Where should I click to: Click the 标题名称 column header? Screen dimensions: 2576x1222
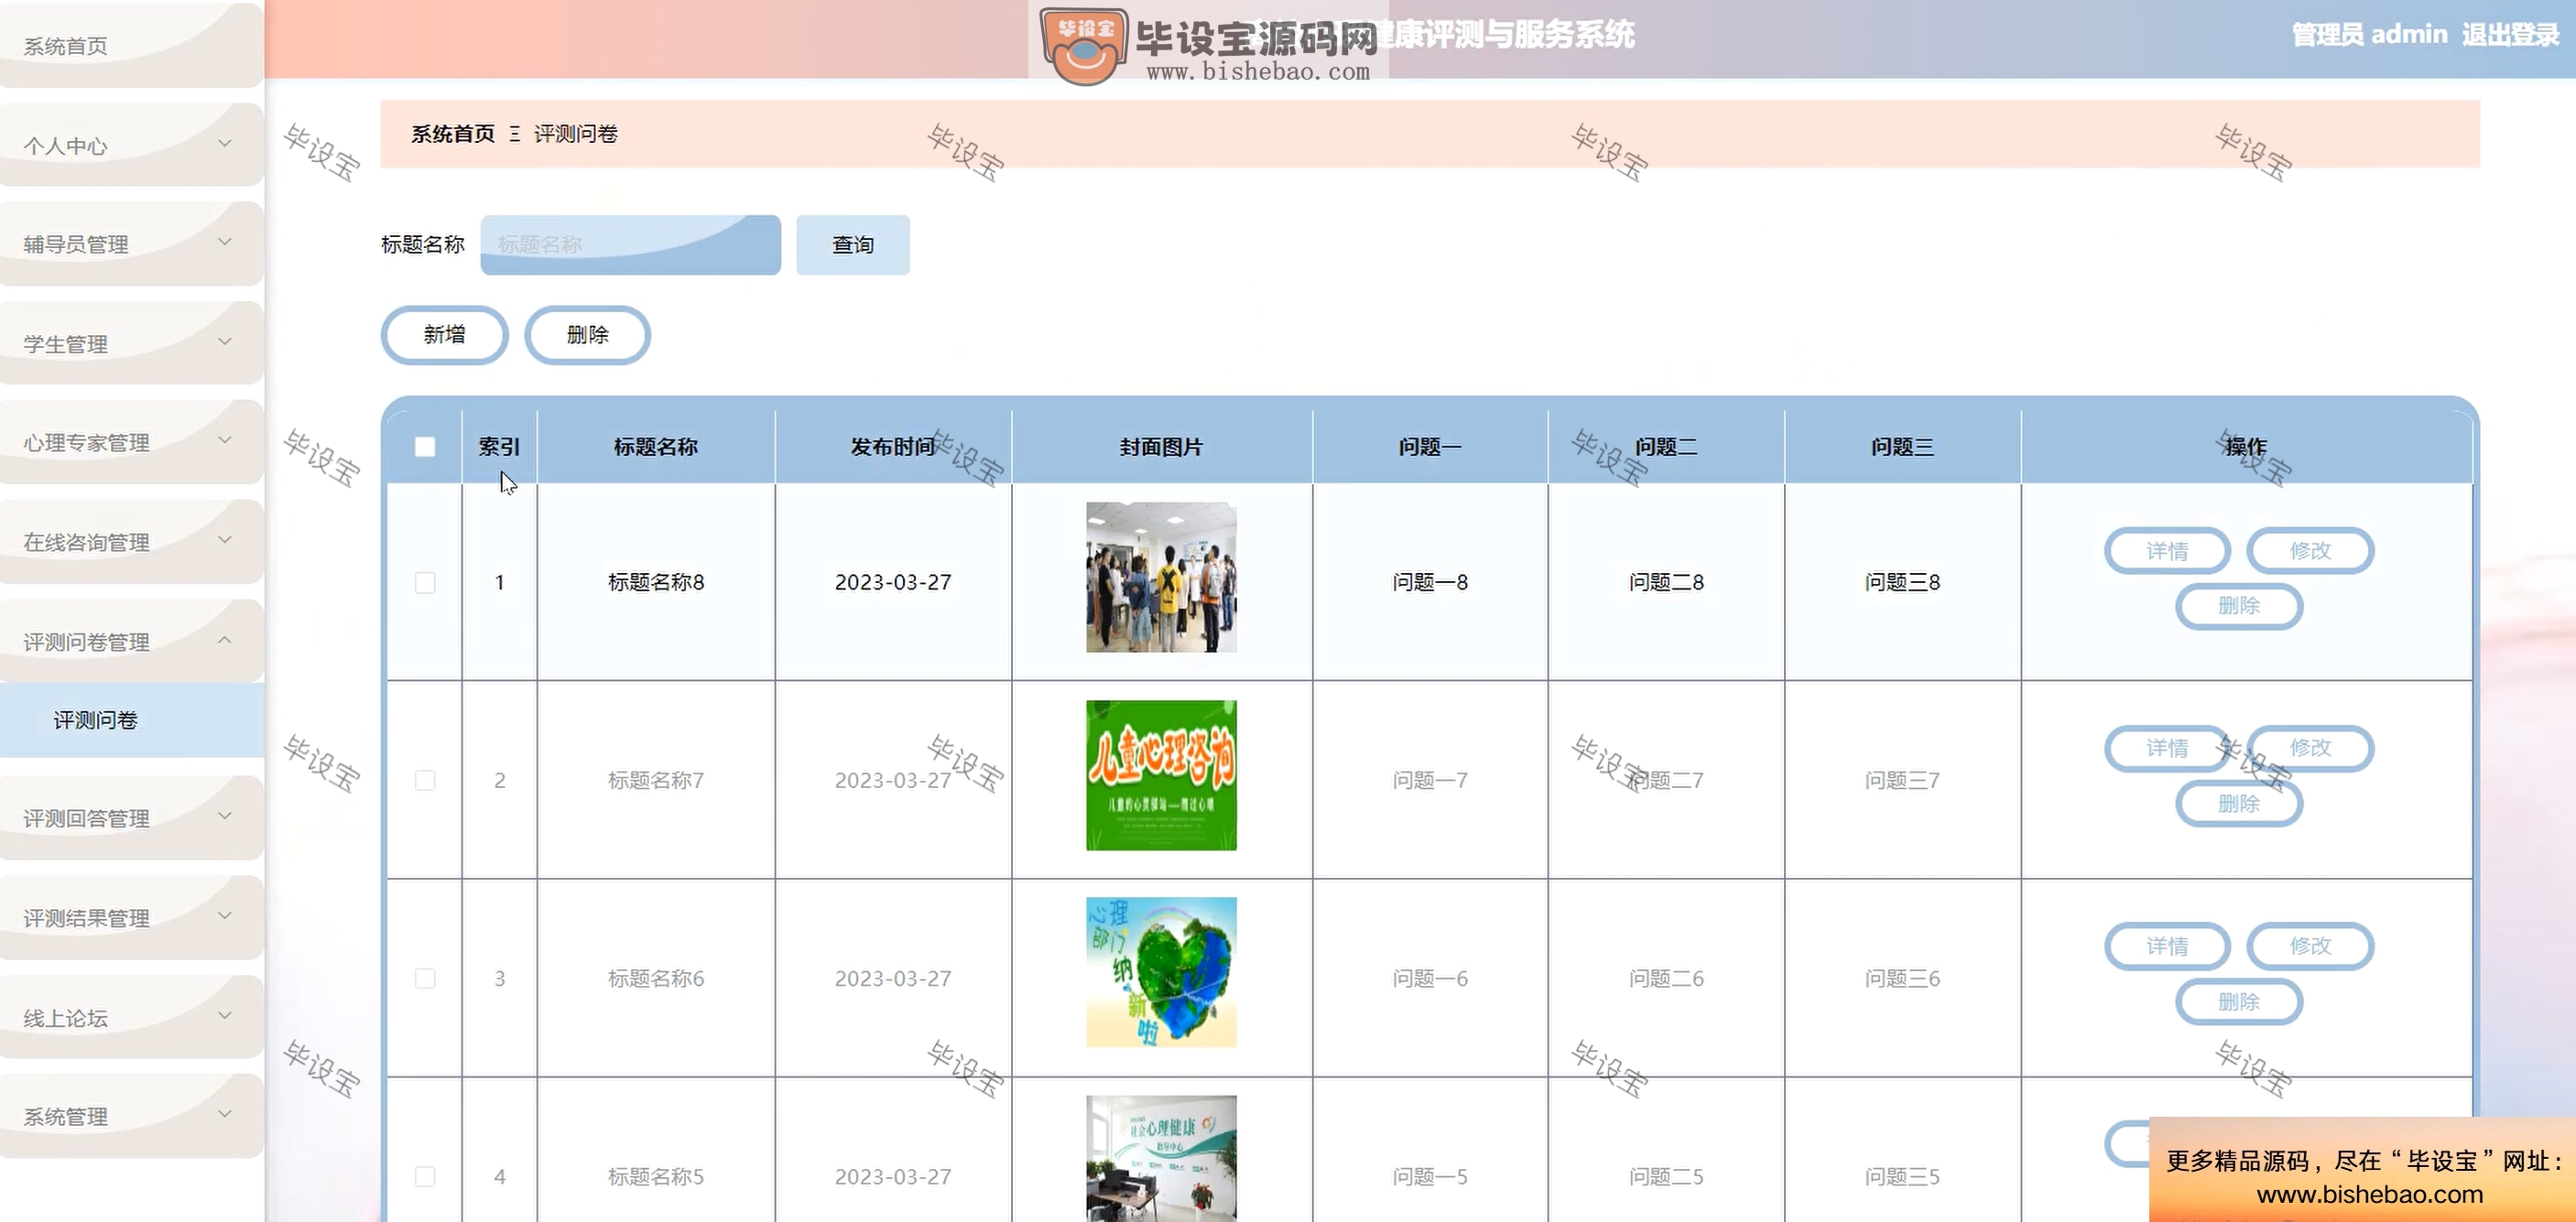click(656, 447)
